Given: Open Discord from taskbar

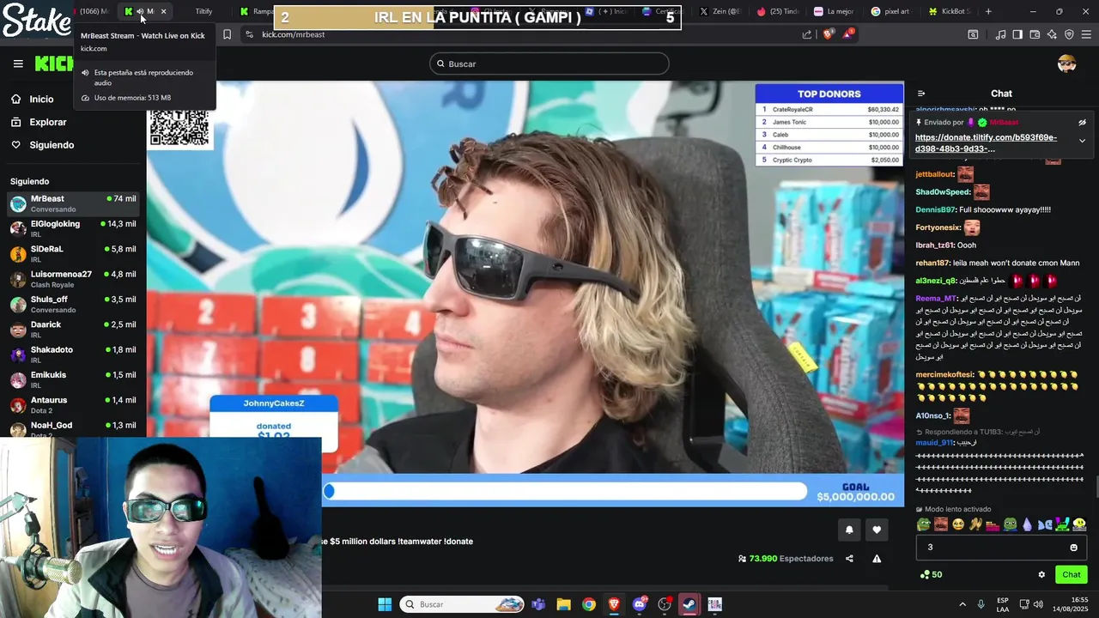Looking at the screenshot, I should (x=639, y=604).
